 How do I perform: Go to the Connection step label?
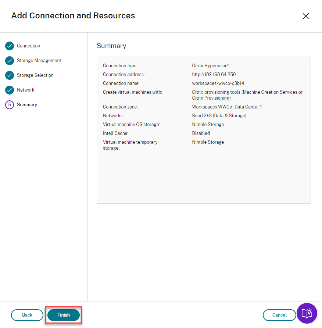(x=29, y=46)
